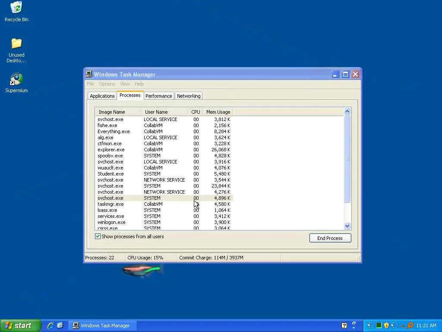Click the process list scroll down arrow
This screenshot has height=332, width=442.
(x=347, y=226)
